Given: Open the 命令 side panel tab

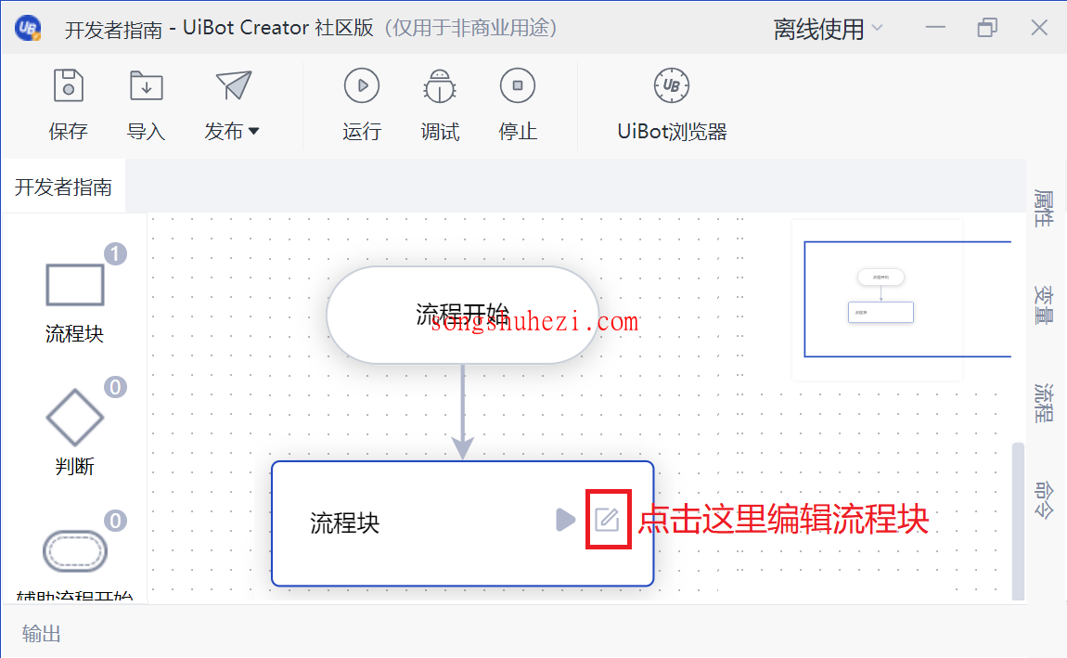Looking at the screenshot, I should 1043,500.
